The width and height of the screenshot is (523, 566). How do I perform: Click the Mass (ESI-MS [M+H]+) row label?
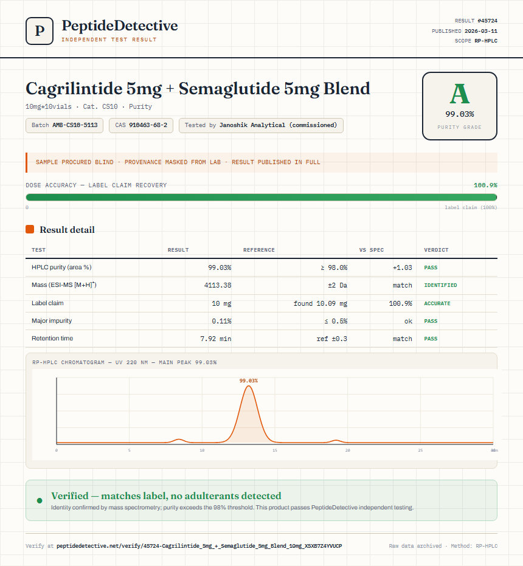(x=64, y=285)
